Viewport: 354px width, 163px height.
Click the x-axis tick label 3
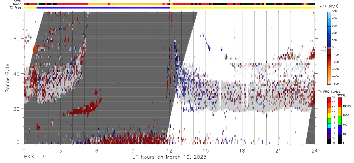click(60, 150)
